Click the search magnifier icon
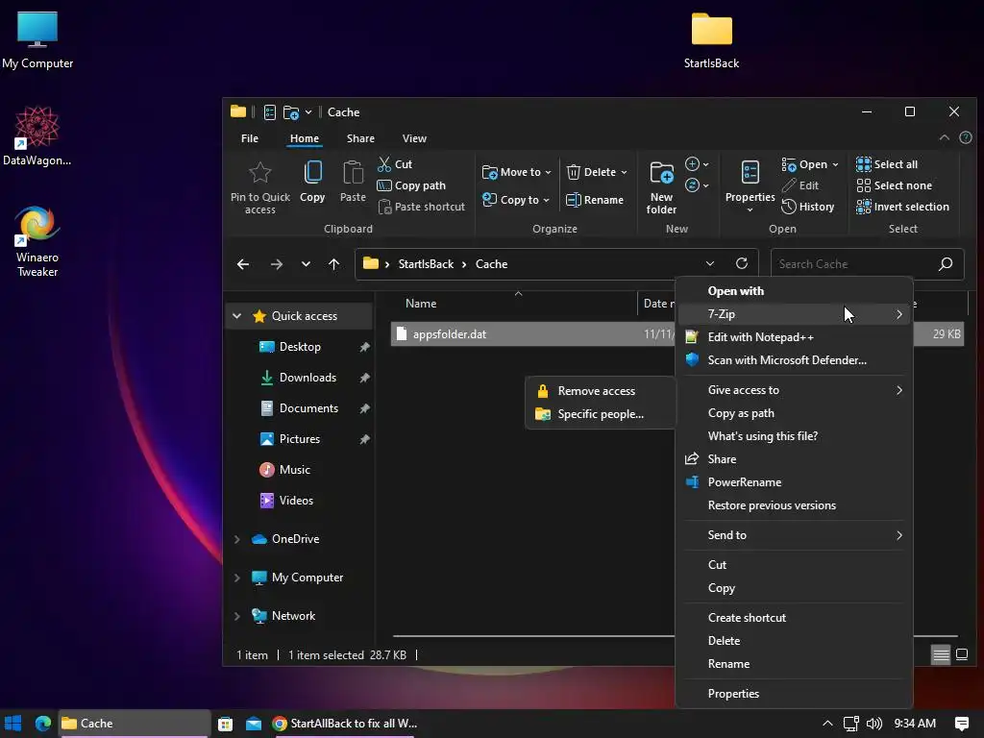Screen dimensions: 984x738 [946, 264]
